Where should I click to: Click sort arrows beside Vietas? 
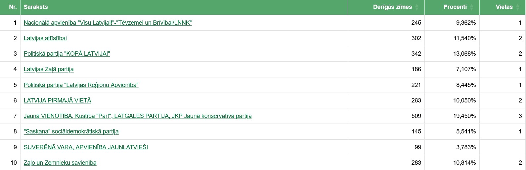pos(518,7)
